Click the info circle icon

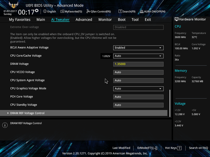5,125
